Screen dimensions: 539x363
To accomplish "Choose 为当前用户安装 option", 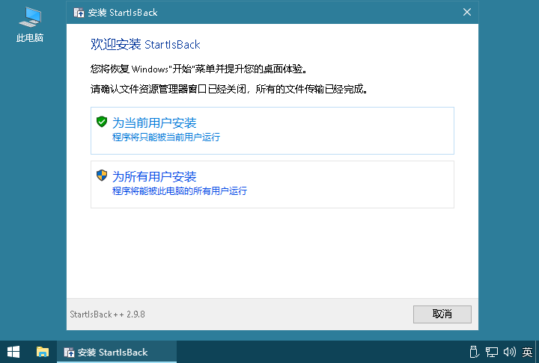I will click(x=272, y=131).
